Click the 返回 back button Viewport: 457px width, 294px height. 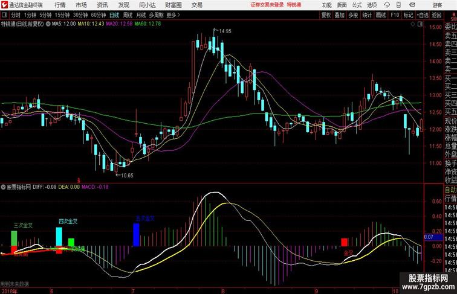tap(436, 15)
